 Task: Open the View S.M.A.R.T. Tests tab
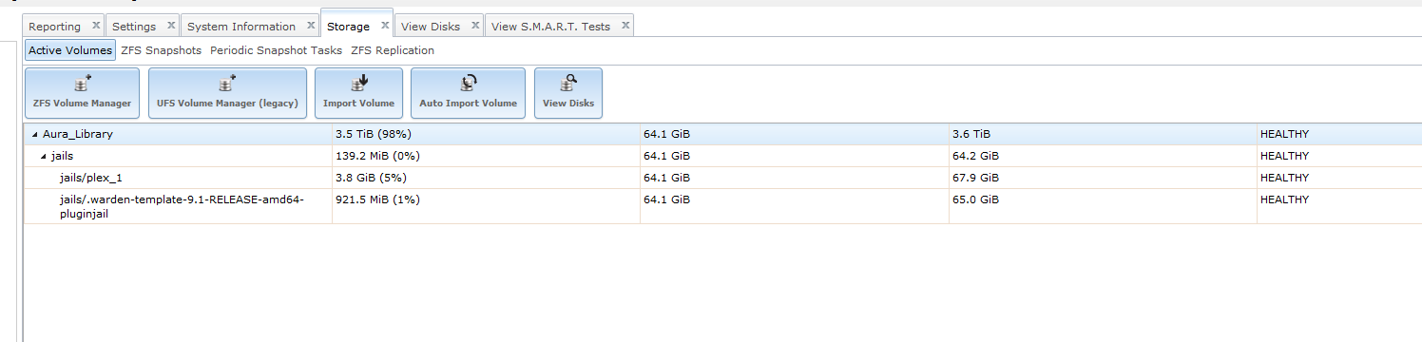551,27
